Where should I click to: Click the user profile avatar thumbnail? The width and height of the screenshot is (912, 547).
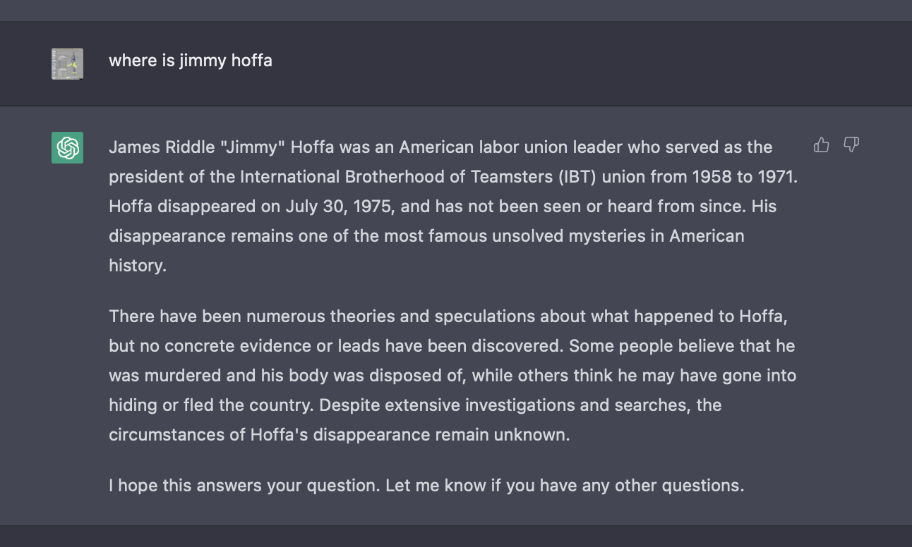pyautogui.click(x=67, y=63)
